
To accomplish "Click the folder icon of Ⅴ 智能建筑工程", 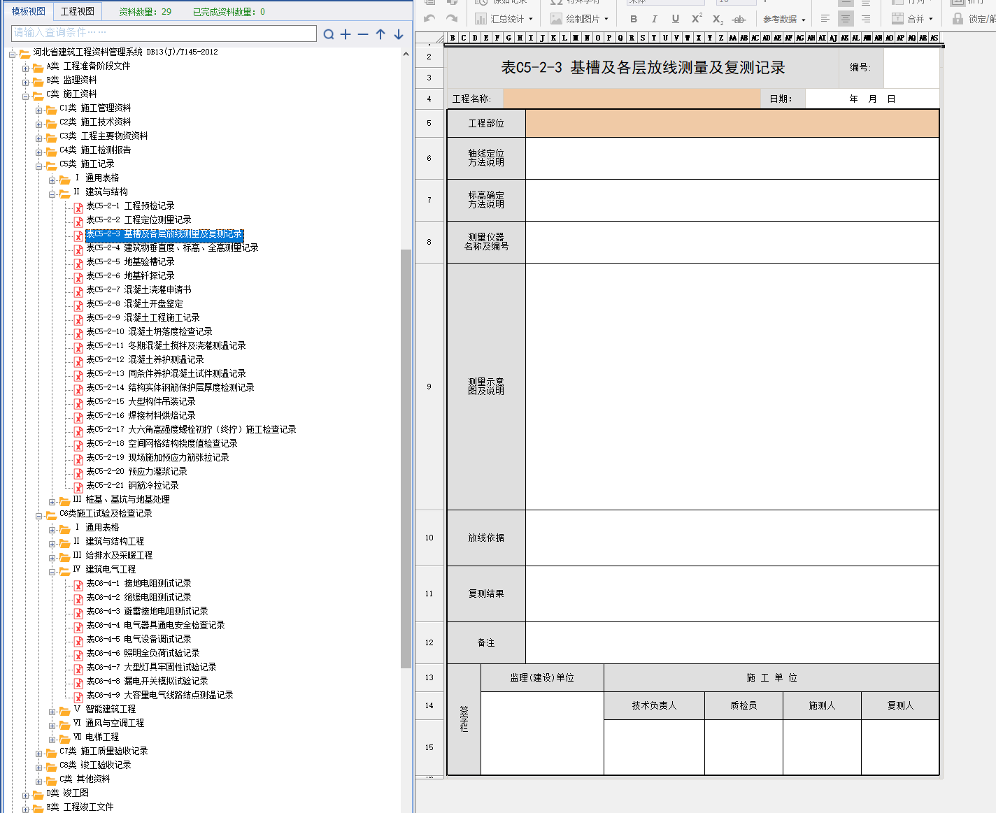I will 64,711.
